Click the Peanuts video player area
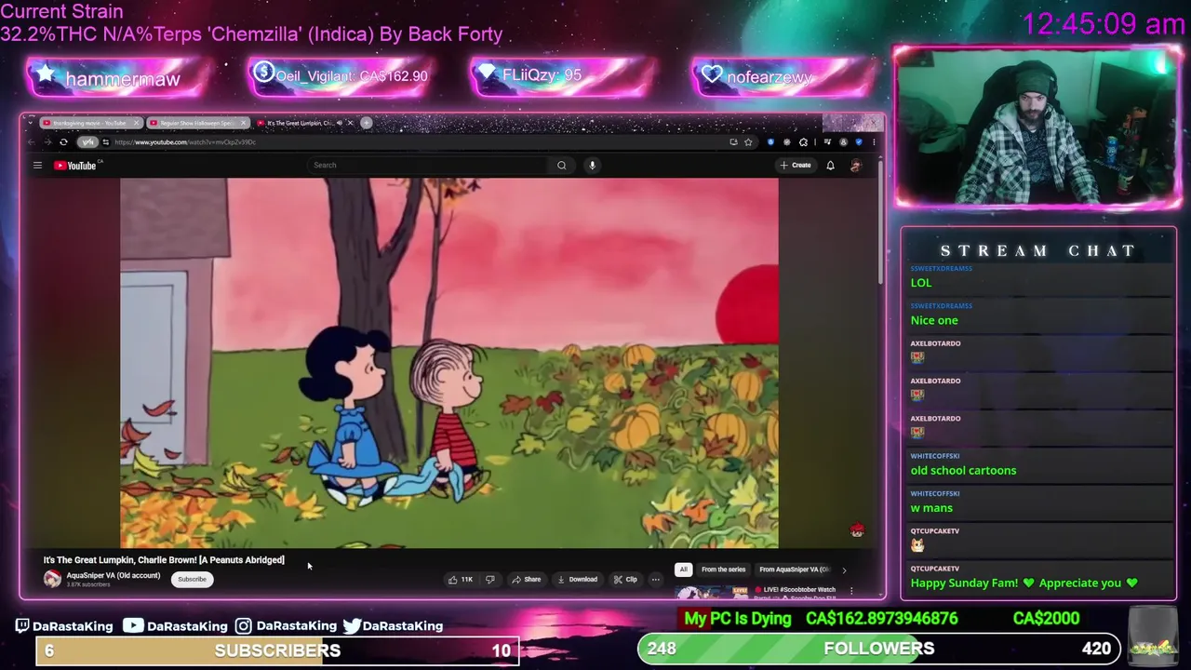This screenshot has height=670, width=1191. point(448,363)
